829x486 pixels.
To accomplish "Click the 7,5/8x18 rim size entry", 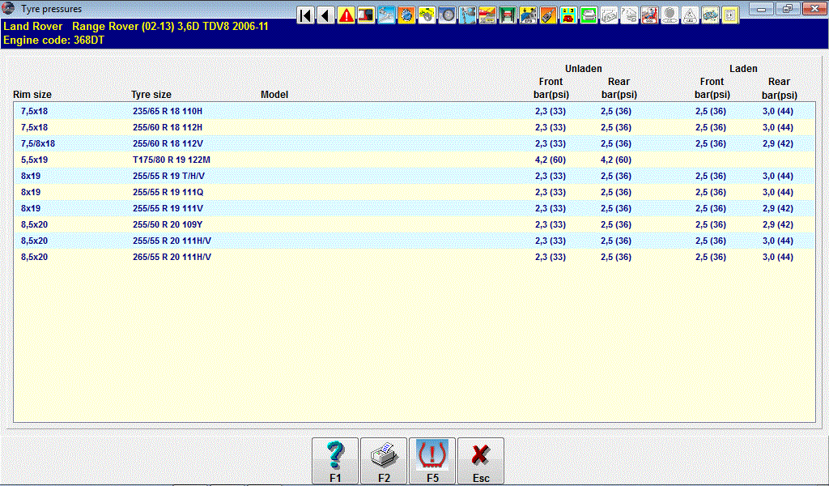I will click(38, 143).
